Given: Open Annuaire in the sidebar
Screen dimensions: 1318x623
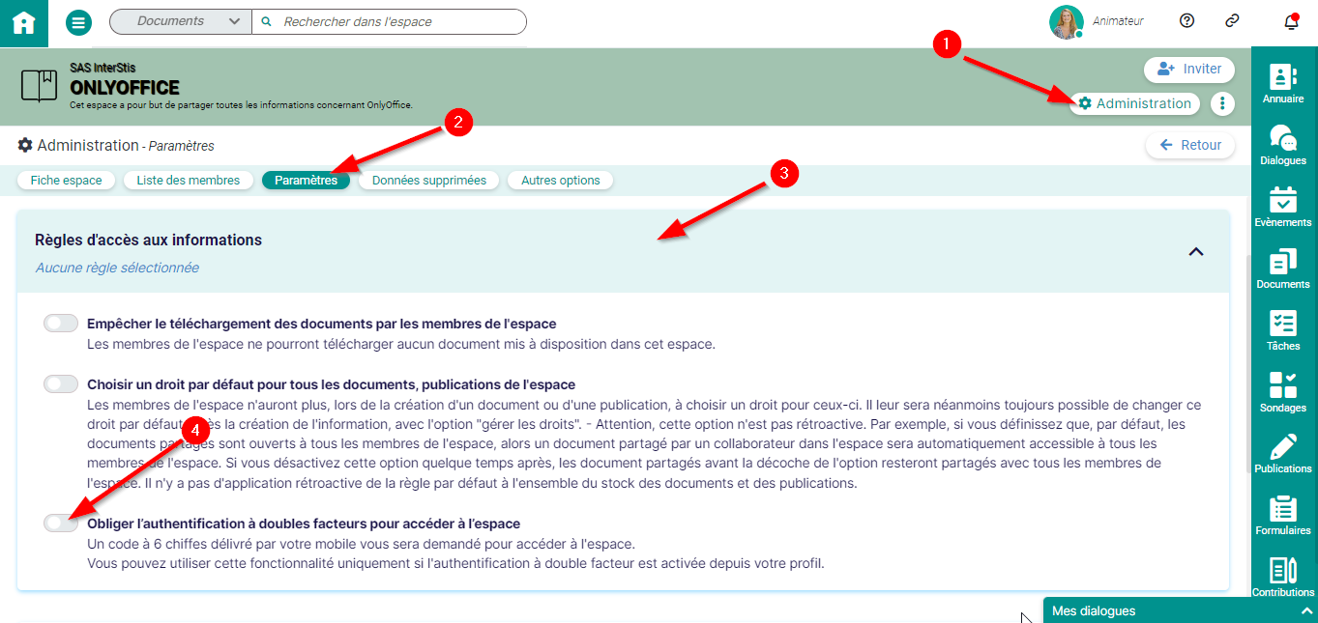Looking at the screenshot, I should [x=1283, y=84].
